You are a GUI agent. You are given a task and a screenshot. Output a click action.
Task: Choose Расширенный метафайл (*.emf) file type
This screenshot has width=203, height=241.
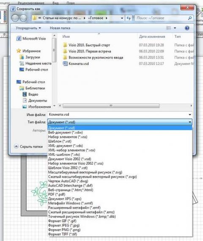point(120,207)
